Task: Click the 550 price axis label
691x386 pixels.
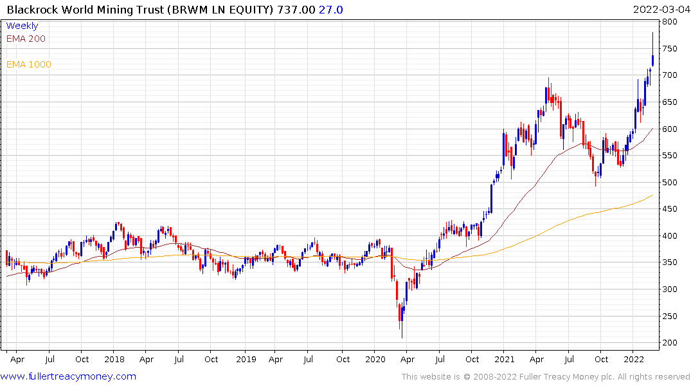Action: [x=669, y=155]
